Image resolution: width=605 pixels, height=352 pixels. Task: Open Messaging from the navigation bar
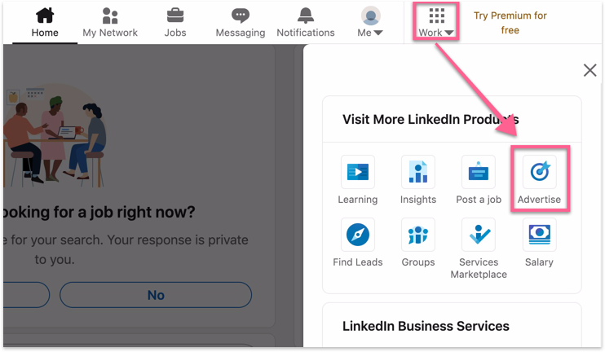(241, 22)
